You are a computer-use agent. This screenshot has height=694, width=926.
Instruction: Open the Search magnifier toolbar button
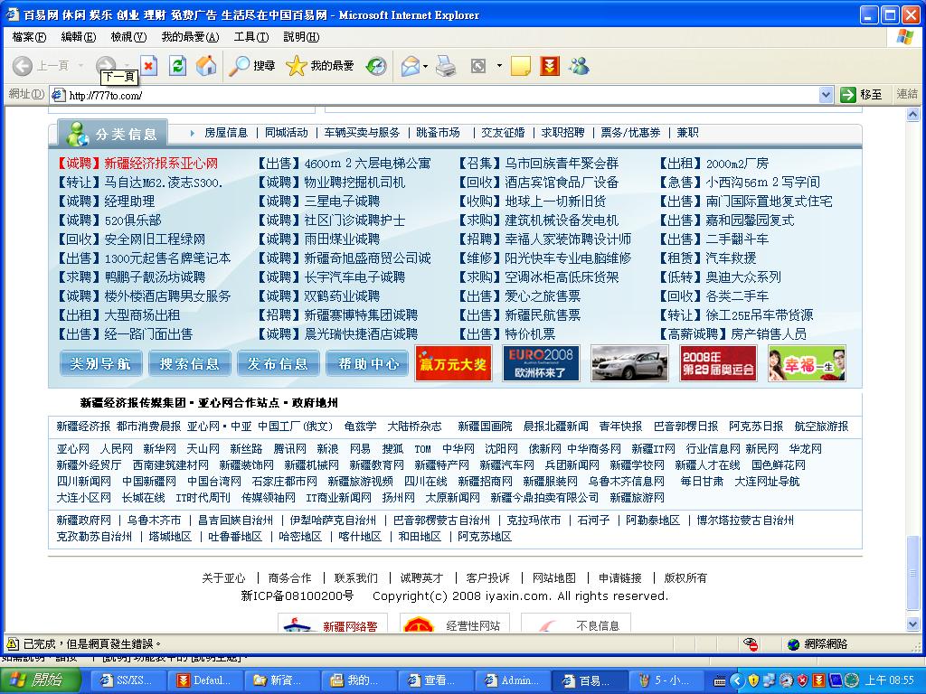(252, 65)
